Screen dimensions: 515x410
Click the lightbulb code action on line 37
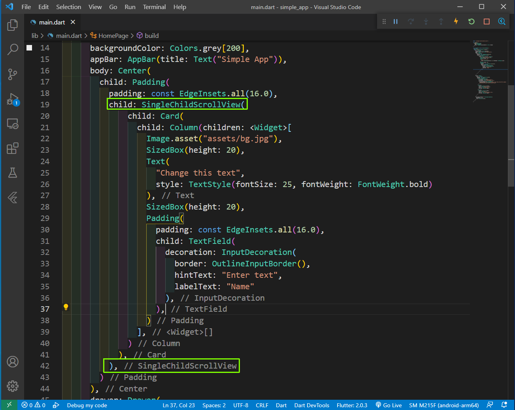click(66, 307)
